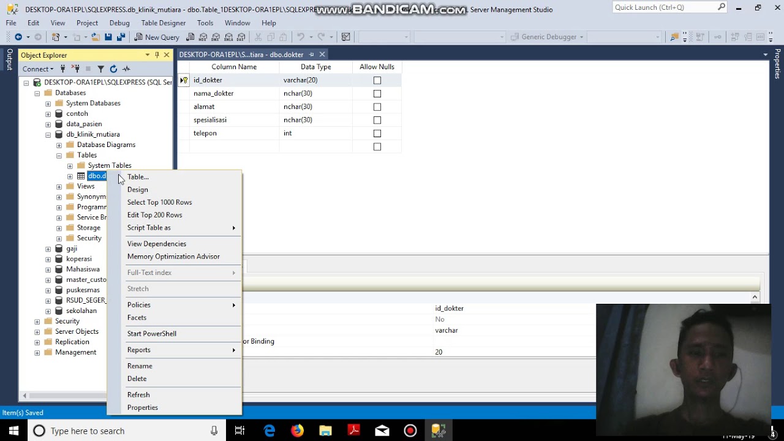Viewport: 784px width, 441px height.
Task: Select the telepon int data type cell
Action: click(315, 134)
